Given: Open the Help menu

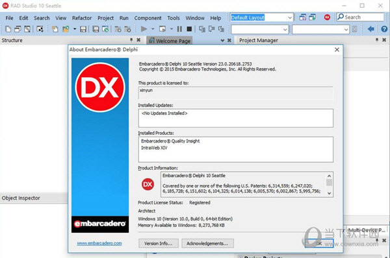Looking at the screenshot, I should coord(216,18).
